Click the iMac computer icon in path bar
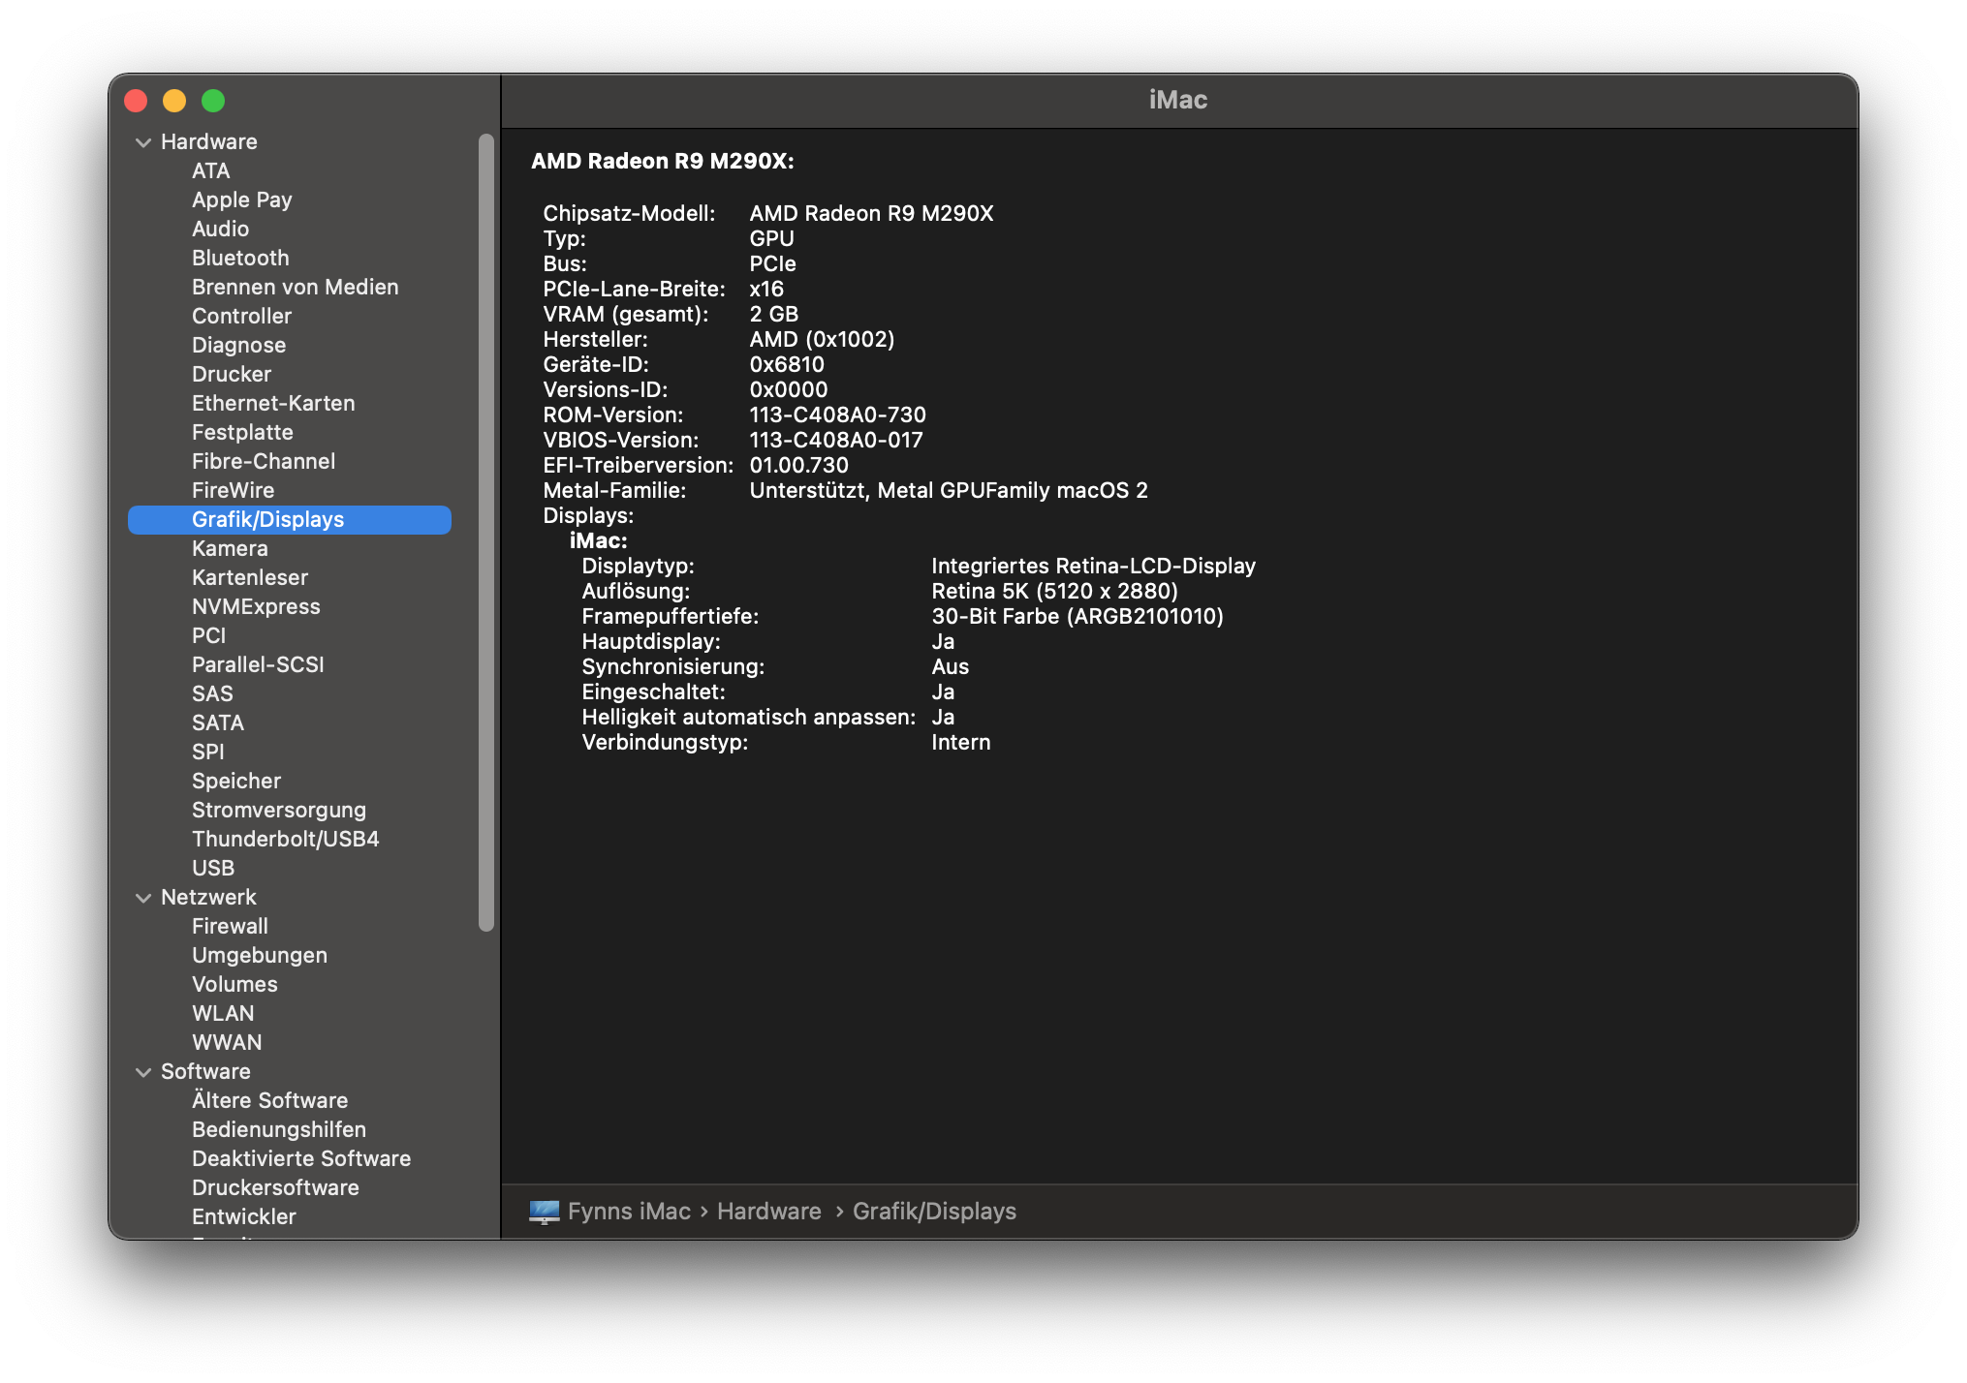 point(544,1212)
